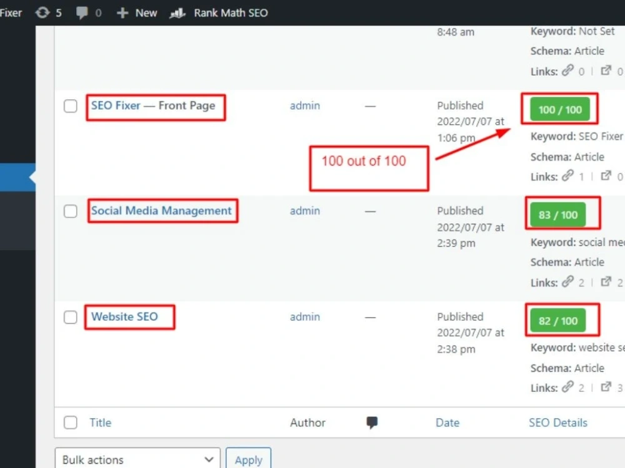Click the 'Keyword: Not Set' text
This screenshot has width=625, height=468.
[572, 31]
